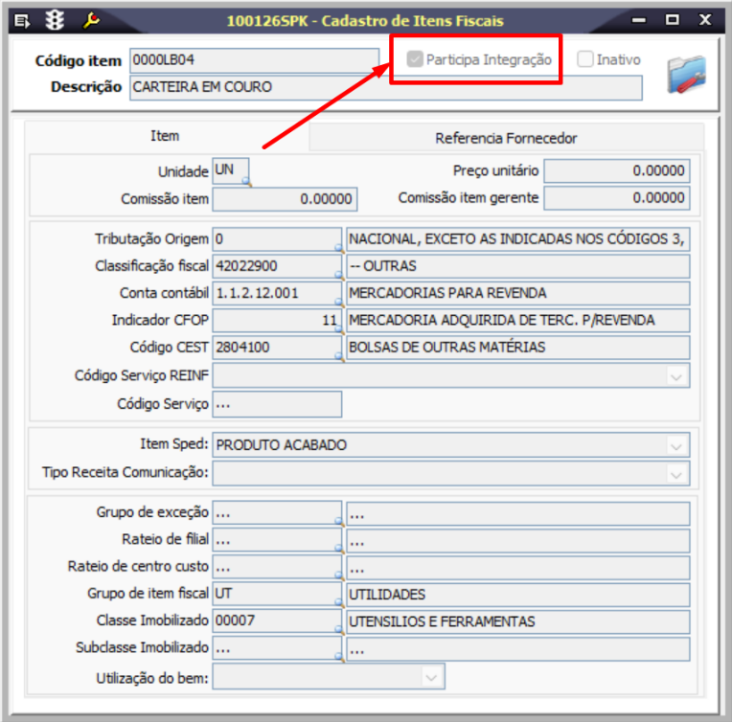
Task: Click the traffic light icon in title bar
Action: 55,20
